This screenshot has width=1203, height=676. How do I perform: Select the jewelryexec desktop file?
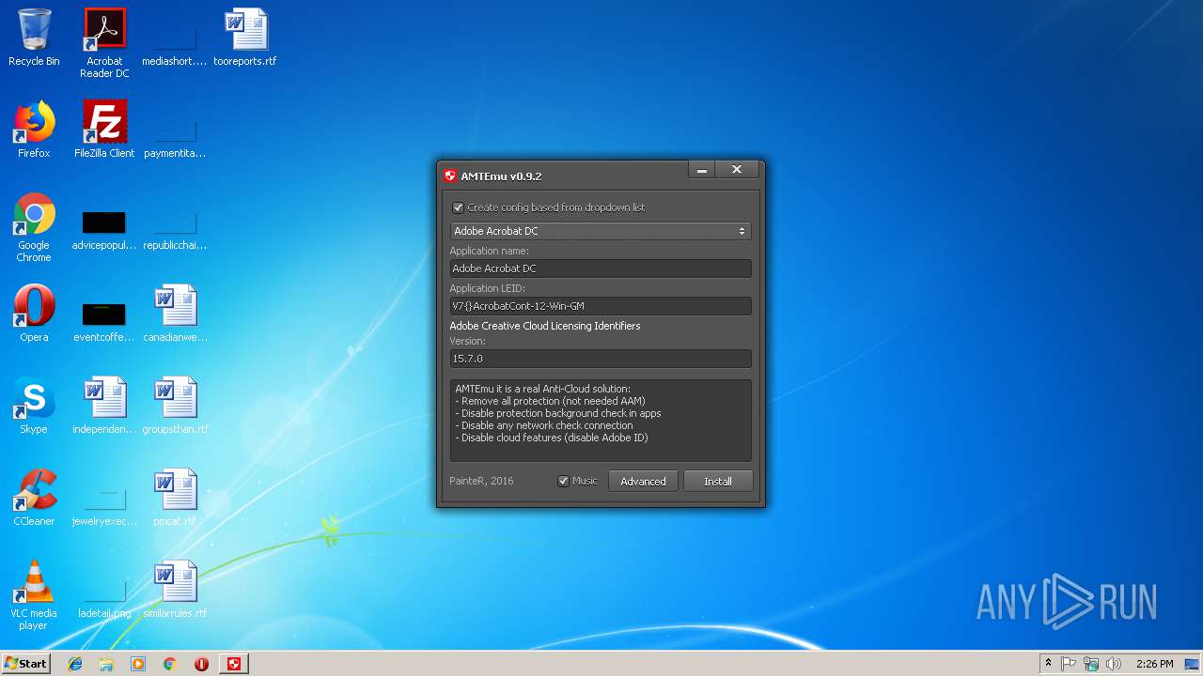[104, 504]
